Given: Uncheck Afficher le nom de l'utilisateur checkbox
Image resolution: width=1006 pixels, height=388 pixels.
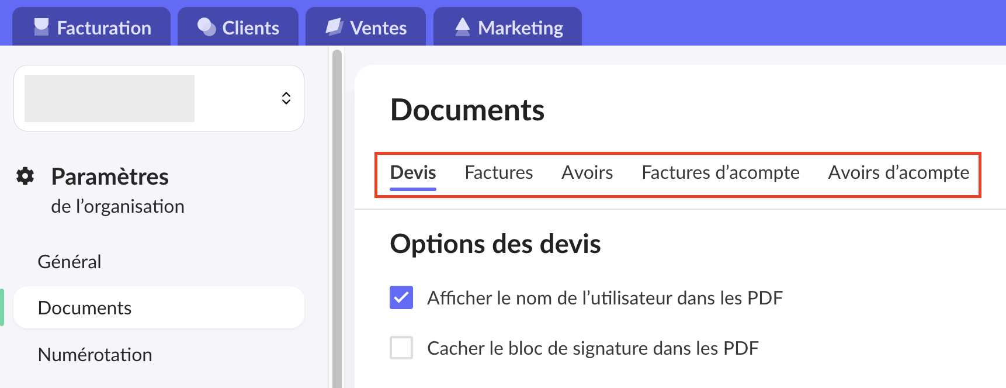Looking at the screenshot, I should tap(401, 297).
